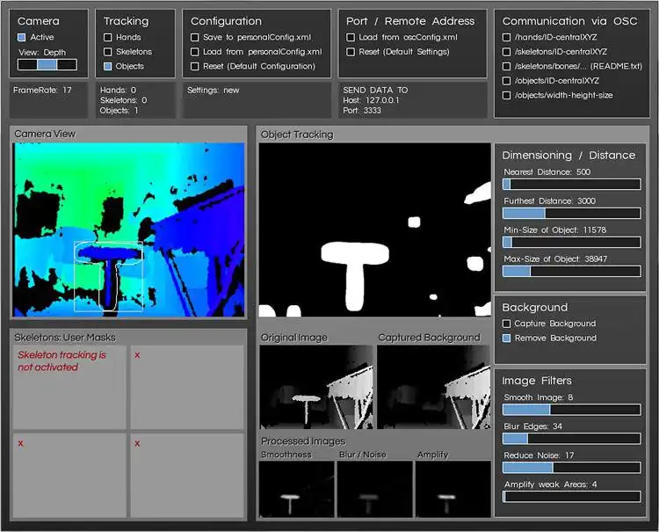Click the 'Port / Remote Address' heading
Screen dimensions: 659x532
click(410, 21)
